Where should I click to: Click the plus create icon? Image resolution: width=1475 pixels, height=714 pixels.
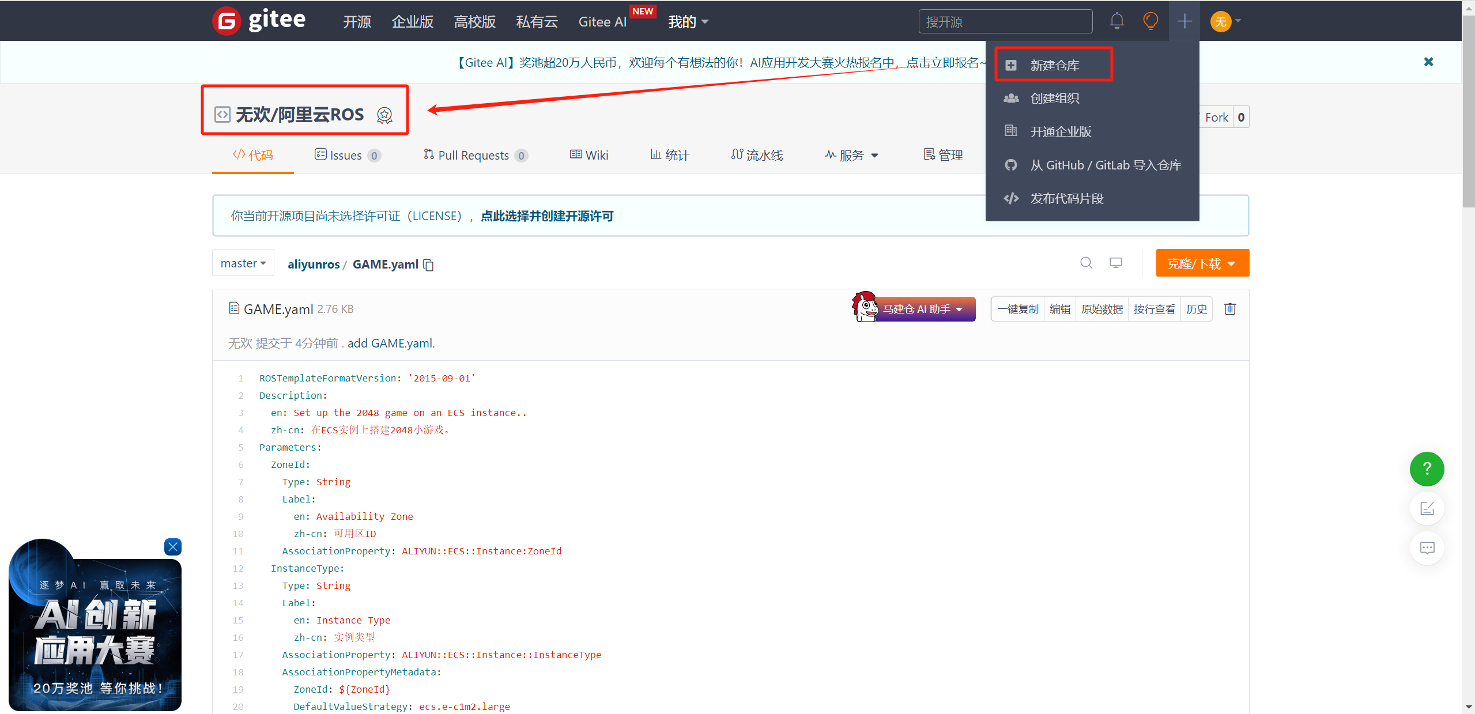(x=1184, y=21)
